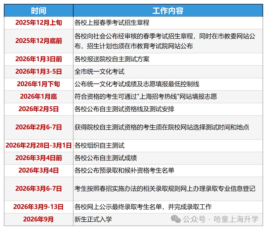Viewport: 267px width, 230px height.
Task: Click the 各校公布自主测试成绩 cell
Action: (x=106, y=158)
